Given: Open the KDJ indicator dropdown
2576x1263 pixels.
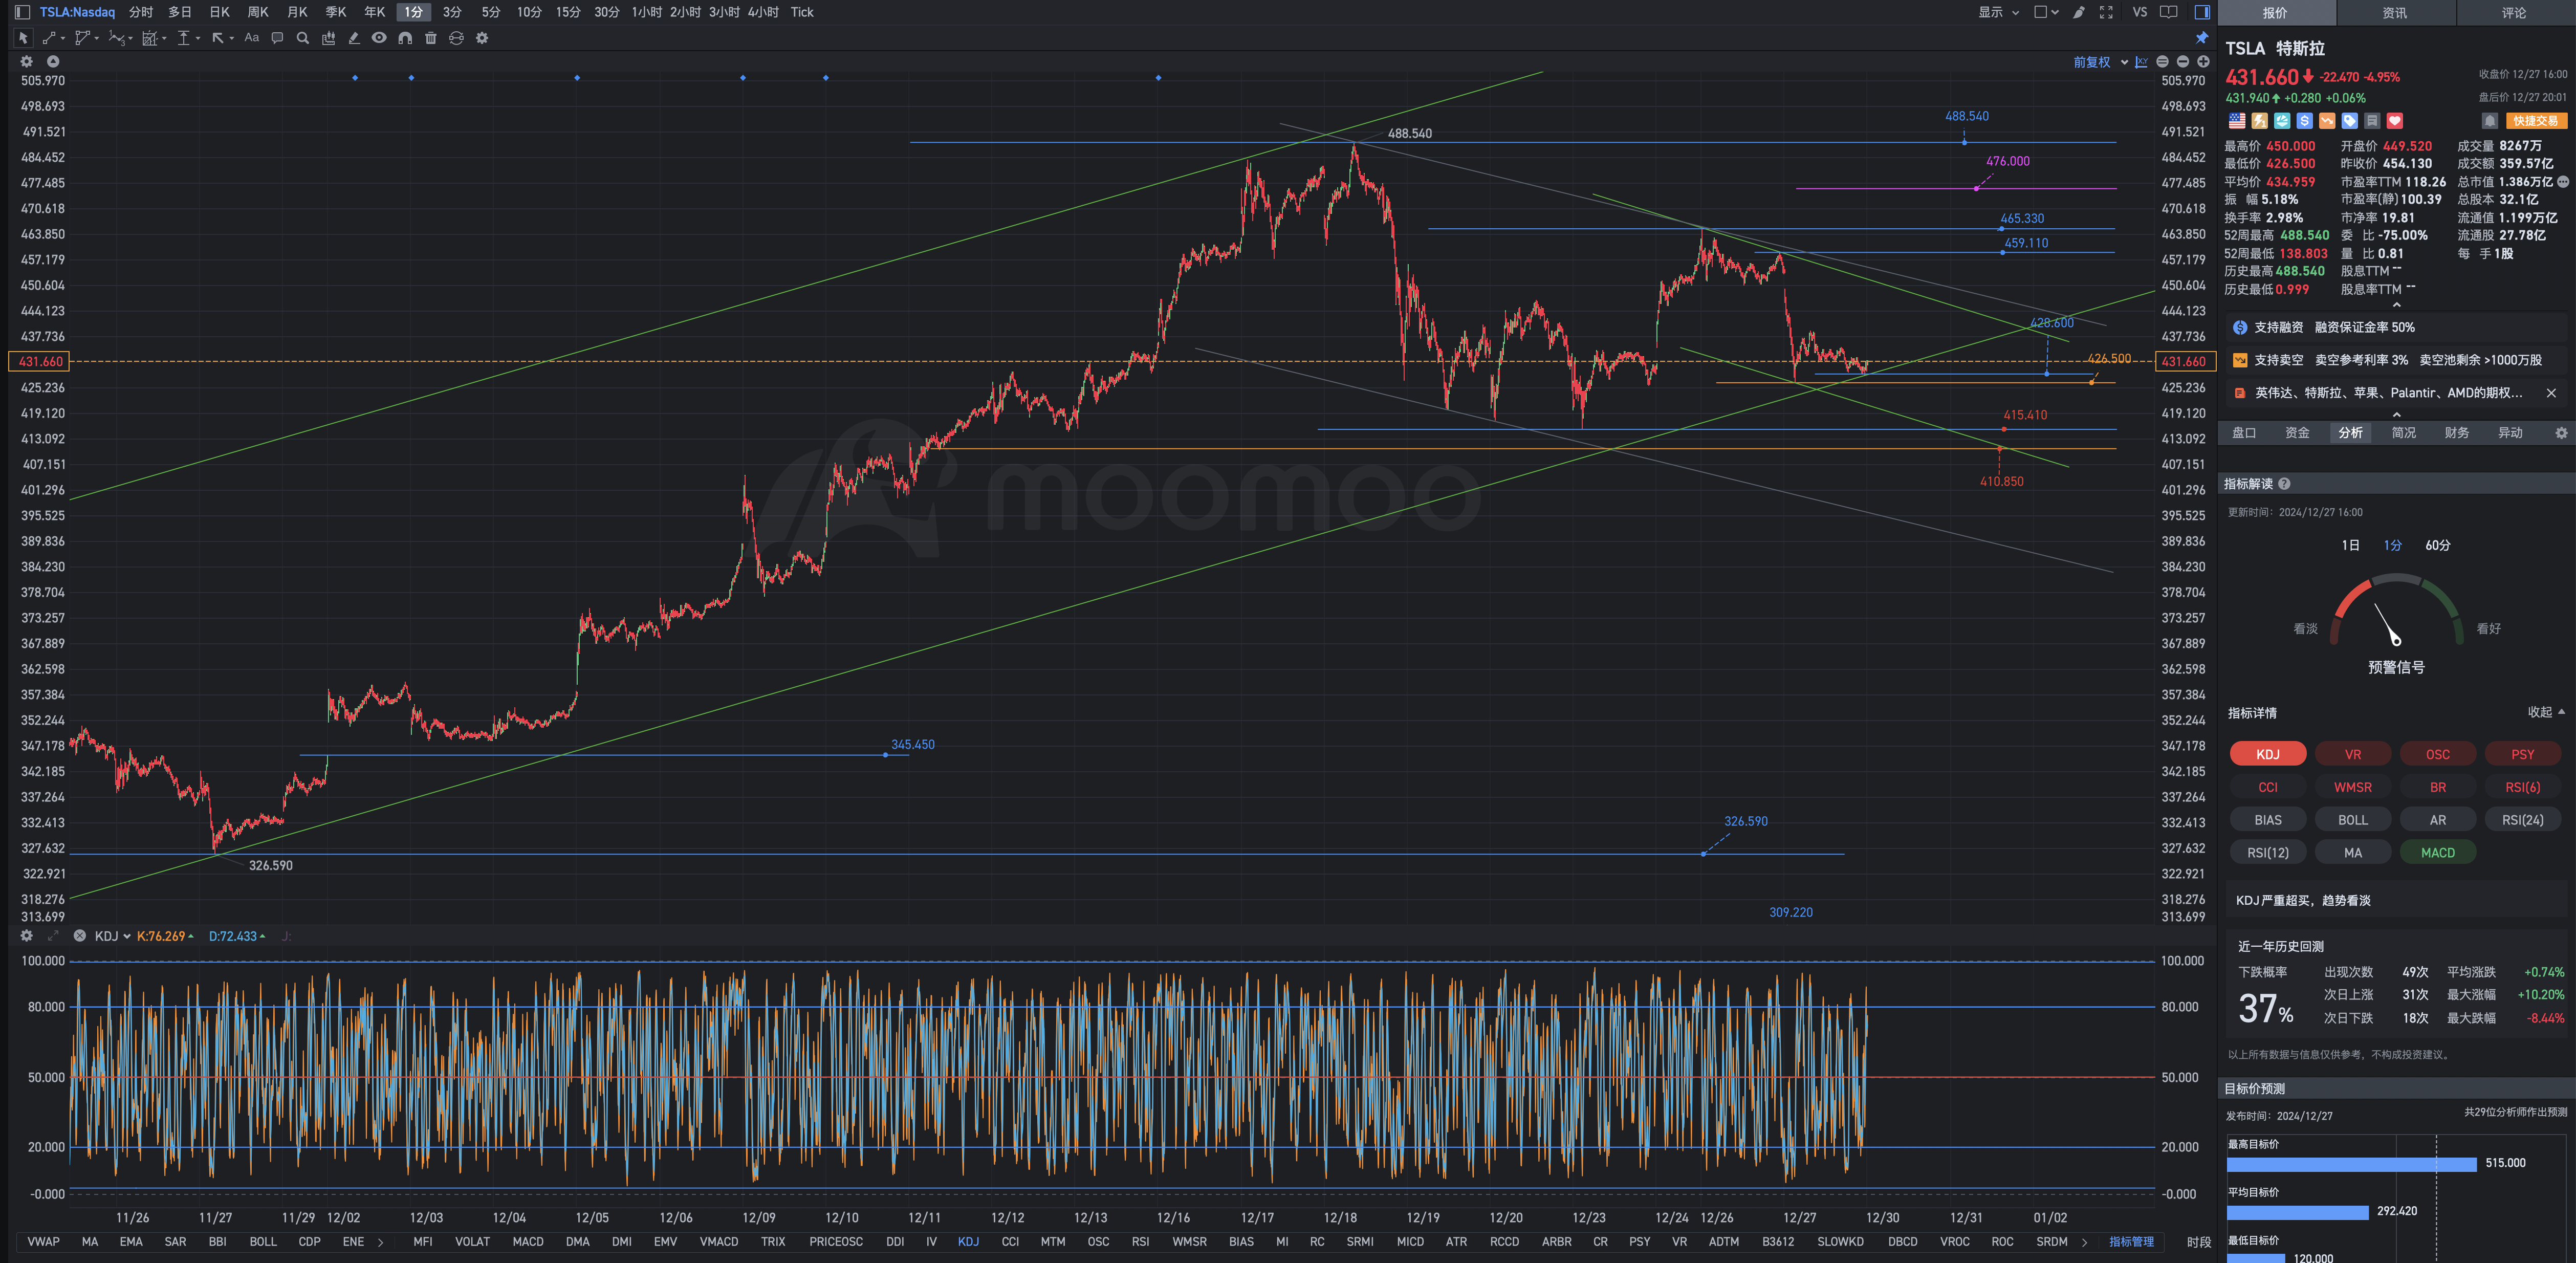Looking at the screenshot, I should 113,936.
